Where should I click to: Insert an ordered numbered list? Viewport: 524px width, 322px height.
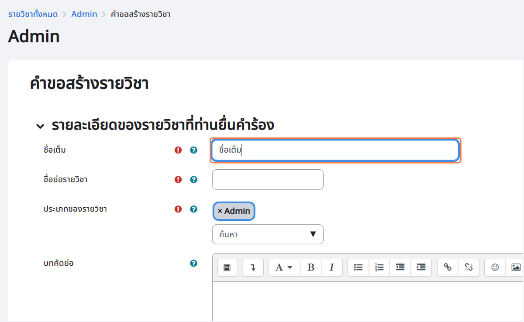coord(379,267)
